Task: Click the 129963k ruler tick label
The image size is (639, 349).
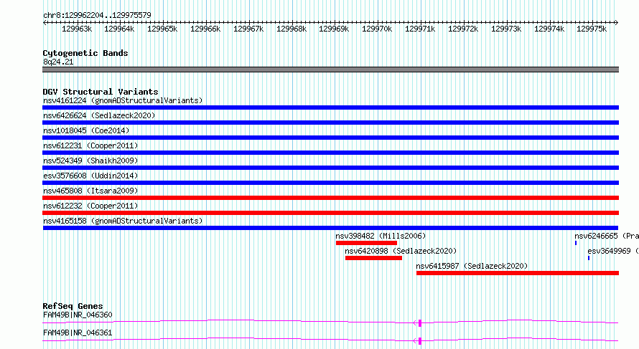Action: coord(77,29)
